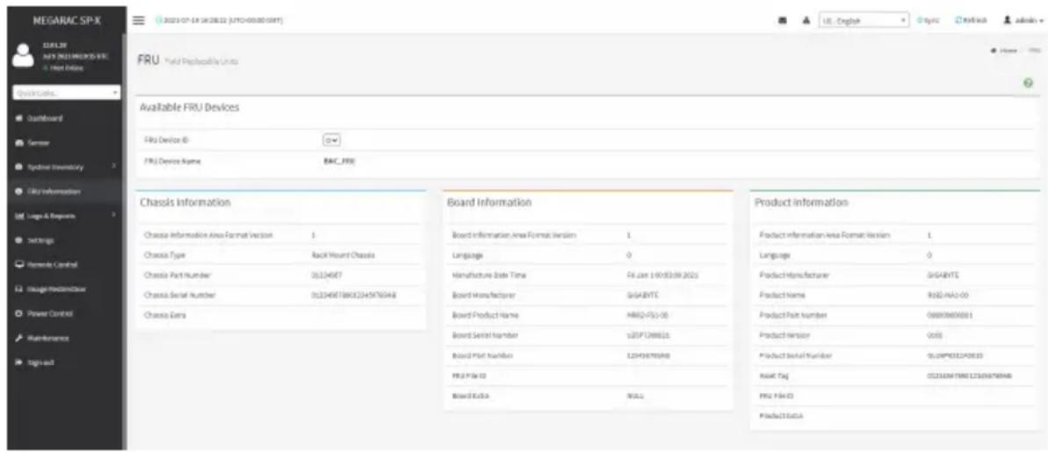Select FRU Information in sidebar
The width and height of the screenshot is (1048, 452).
pyautogui.click(x=54, y=191)
